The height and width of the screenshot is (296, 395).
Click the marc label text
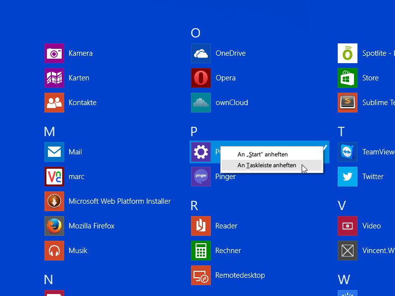(x=77, y=177)
